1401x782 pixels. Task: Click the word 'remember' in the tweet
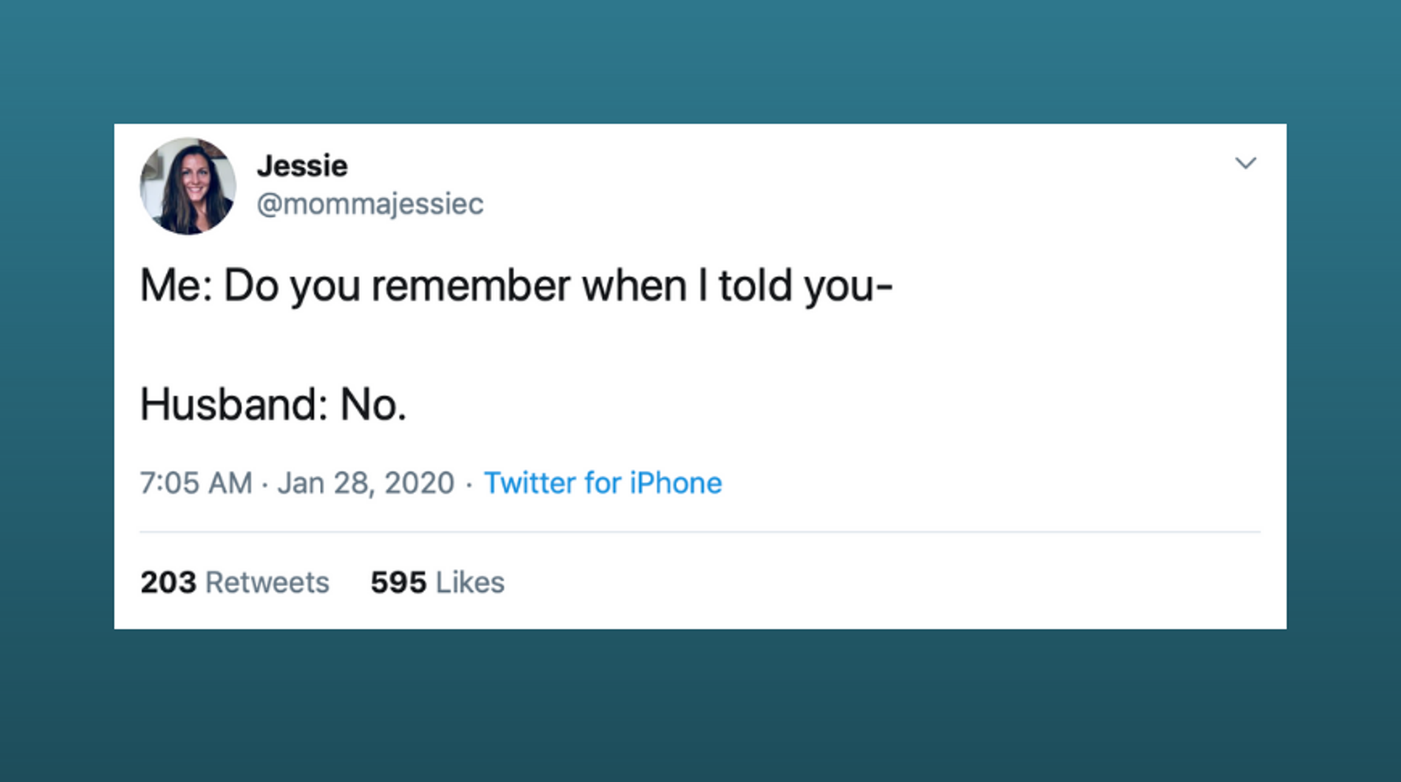point(470,285)
